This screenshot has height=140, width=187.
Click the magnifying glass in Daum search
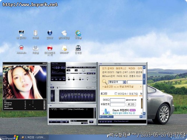click(x=105, y=82)
